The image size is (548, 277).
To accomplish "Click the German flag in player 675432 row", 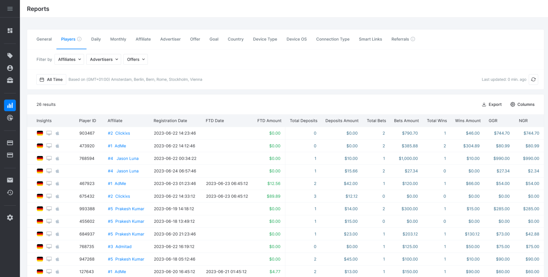I will [x=40, y=196].
